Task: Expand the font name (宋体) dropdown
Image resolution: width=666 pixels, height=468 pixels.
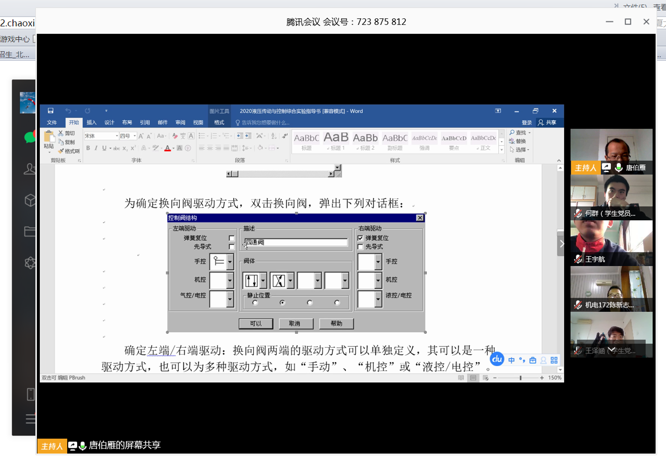Action: tap(116, 135)
